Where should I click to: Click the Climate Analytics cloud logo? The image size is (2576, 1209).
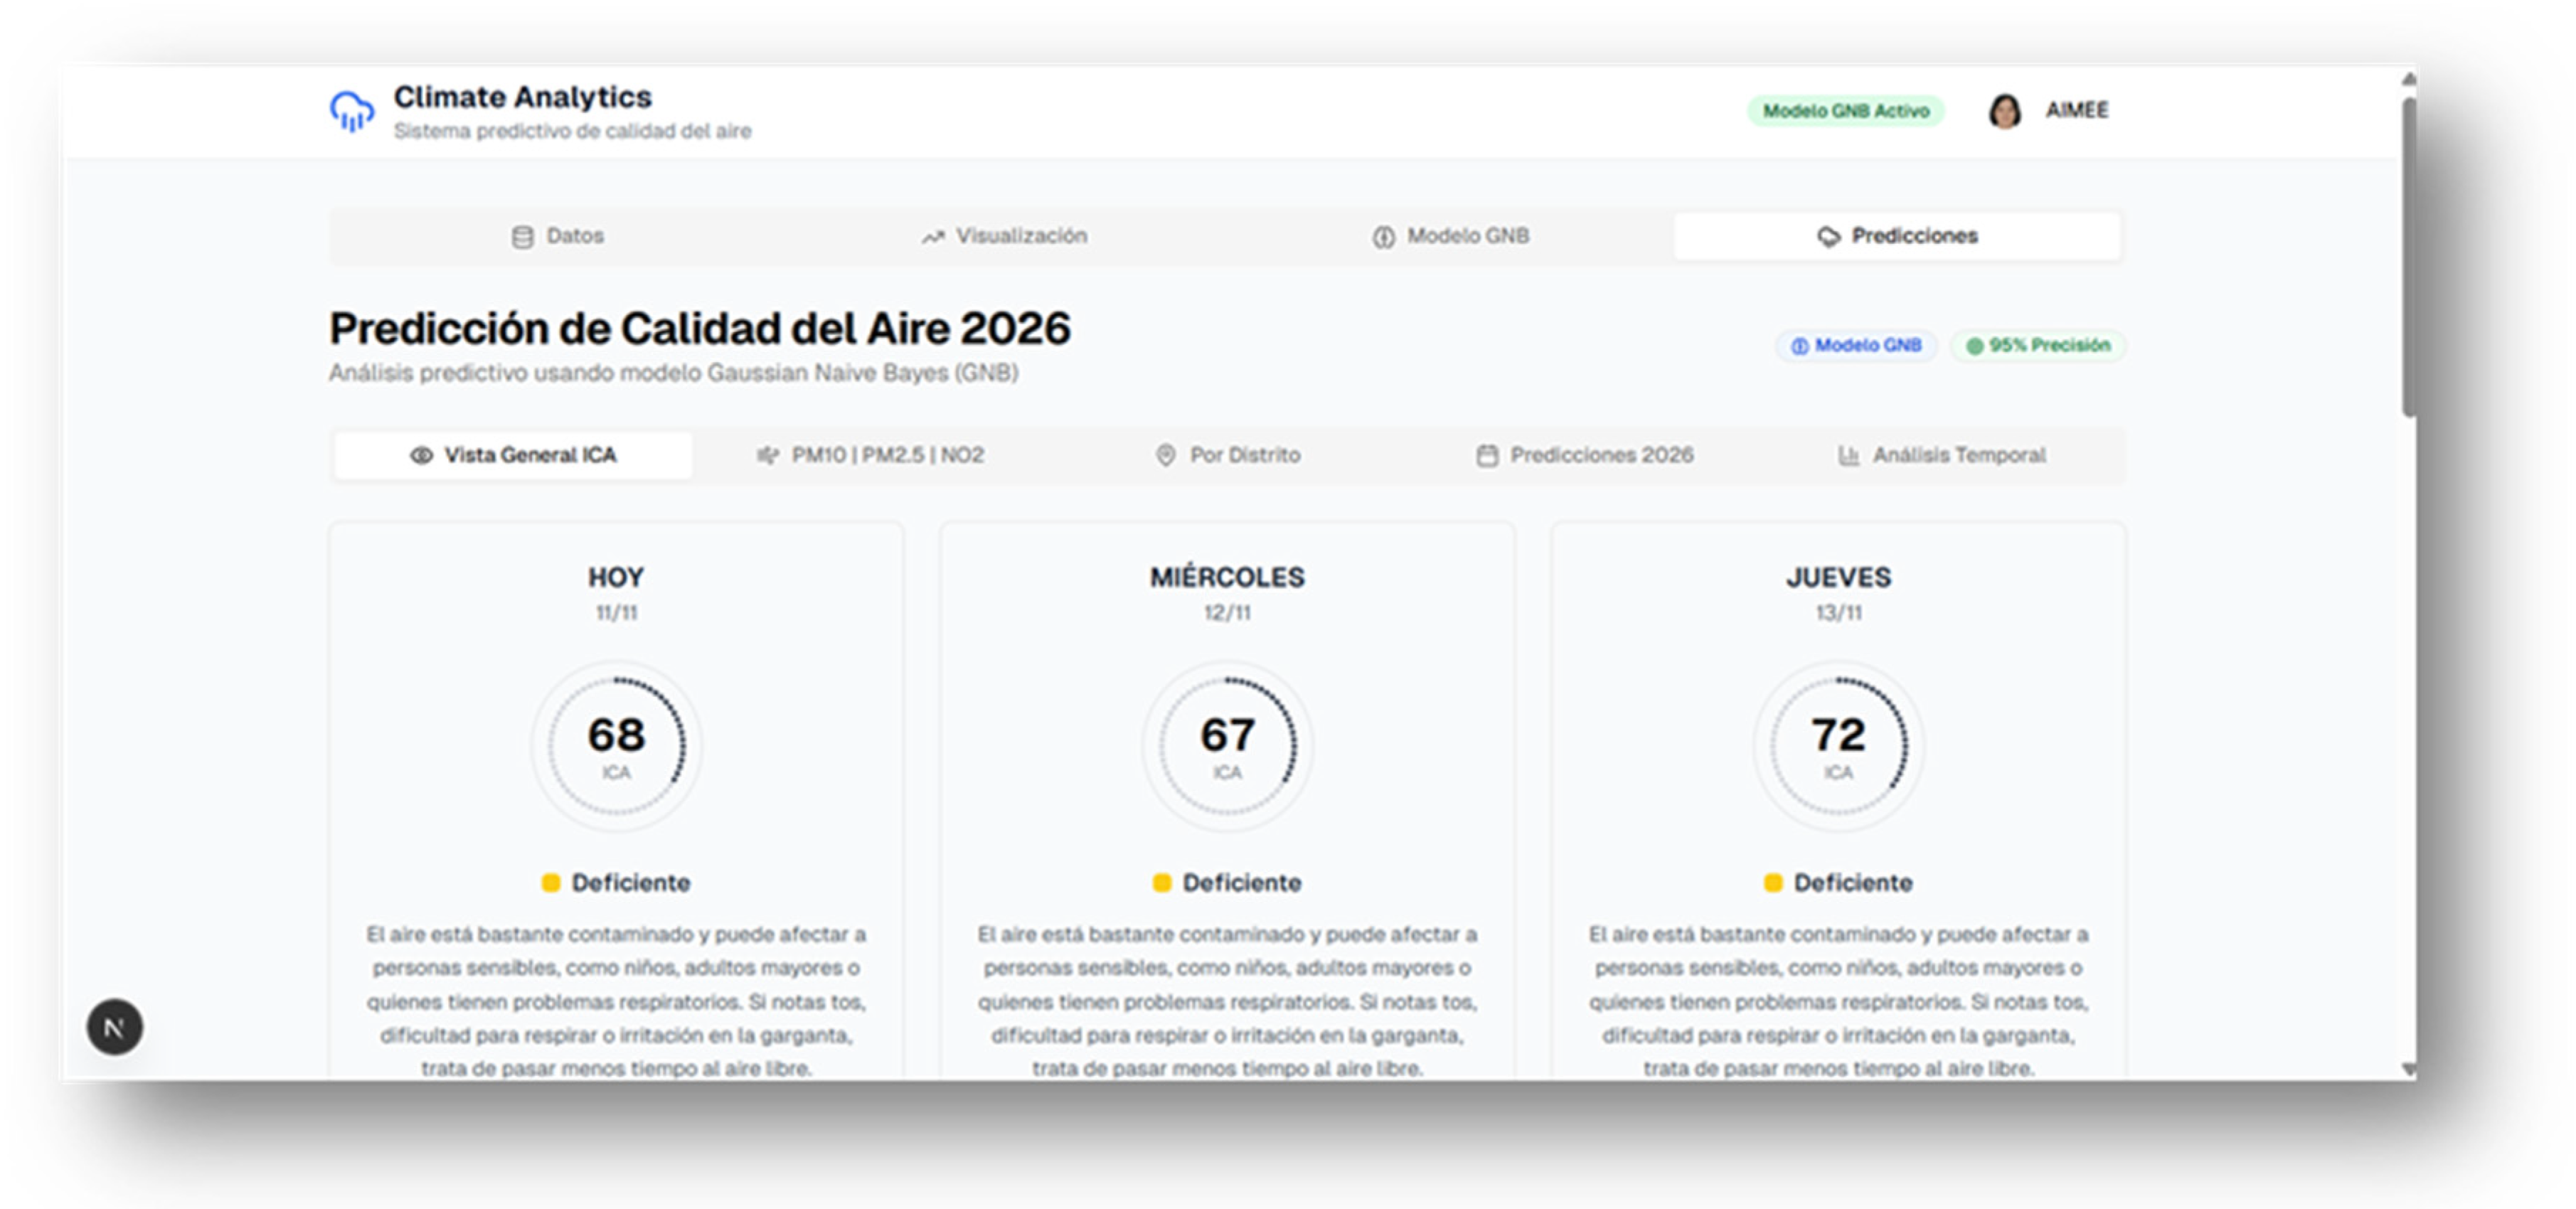click(x=352, y=111)
